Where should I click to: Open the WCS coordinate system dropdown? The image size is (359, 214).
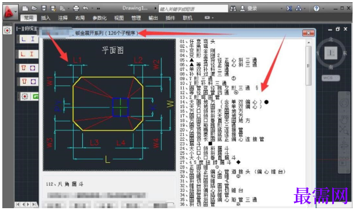pos(331,78)
